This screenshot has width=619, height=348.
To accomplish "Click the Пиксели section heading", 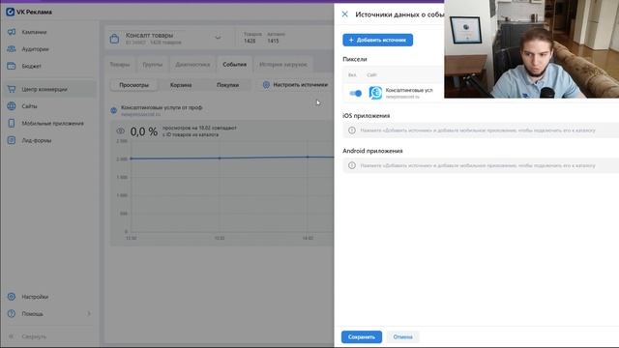I will point(355,59).
